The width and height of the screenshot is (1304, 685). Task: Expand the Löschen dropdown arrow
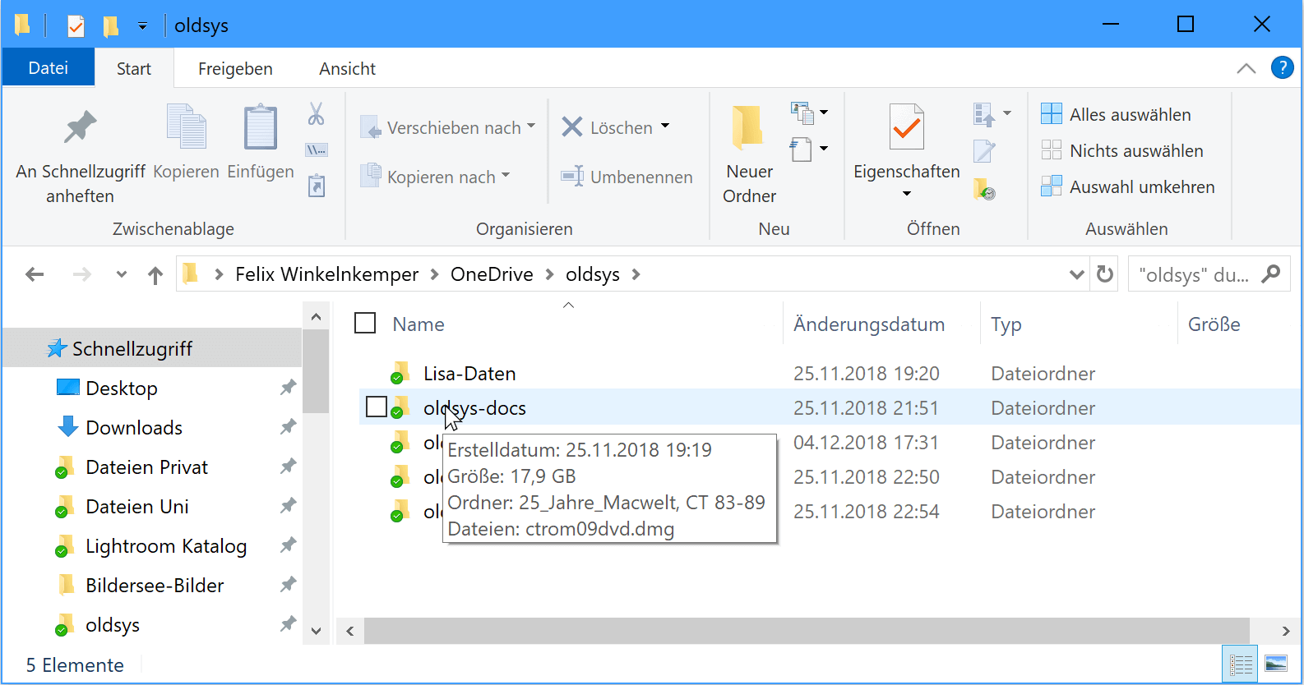(665, 126)
